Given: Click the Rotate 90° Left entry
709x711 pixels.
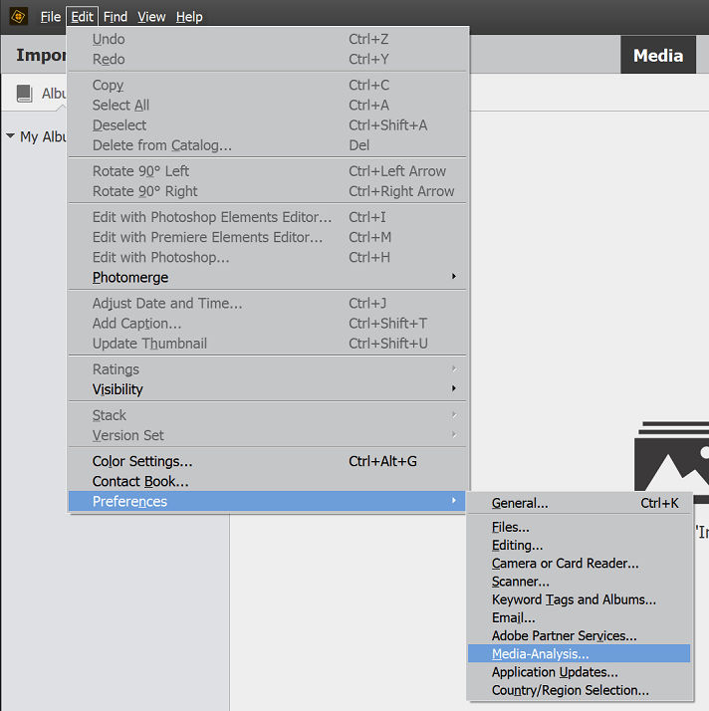Looking at the screenshot, I should pyautogui.click(x=267, y=171).
